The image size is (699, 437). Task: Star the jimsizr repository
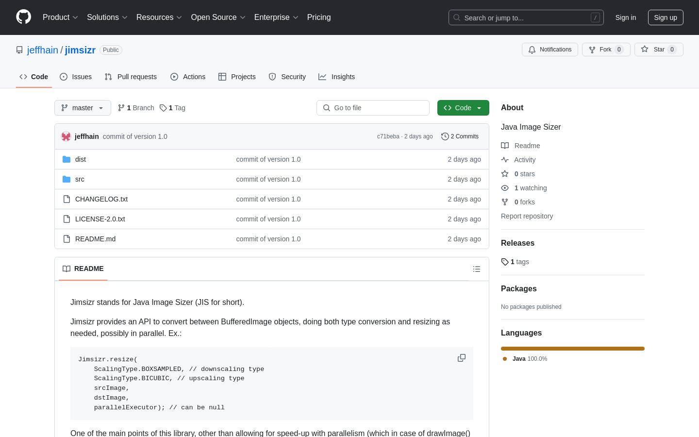(x=659, y=50)
